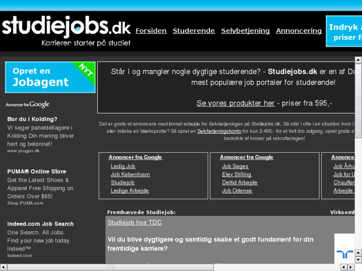Viewport: 362px width, 271px height.
Task: Click Annoncer fra Google heading above Job Søges
Action: coord(246,157)
